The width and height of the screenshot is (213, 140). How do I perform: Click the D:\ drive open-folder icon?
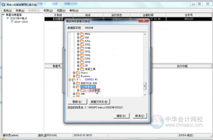tap(74, 80)
